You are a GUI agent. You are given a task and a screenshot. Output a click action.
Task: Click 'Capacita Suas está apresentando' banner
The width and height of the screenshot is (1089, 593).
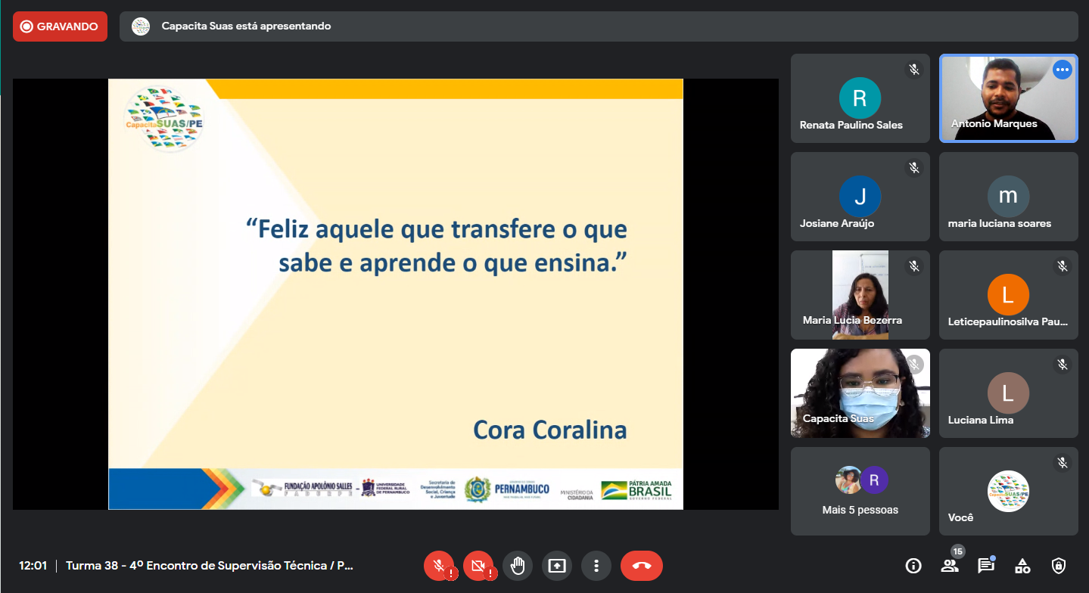point(246,26)
